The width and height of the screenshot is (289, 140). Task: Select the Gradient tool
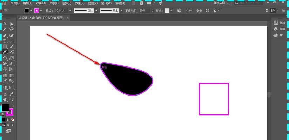[12, 76]
